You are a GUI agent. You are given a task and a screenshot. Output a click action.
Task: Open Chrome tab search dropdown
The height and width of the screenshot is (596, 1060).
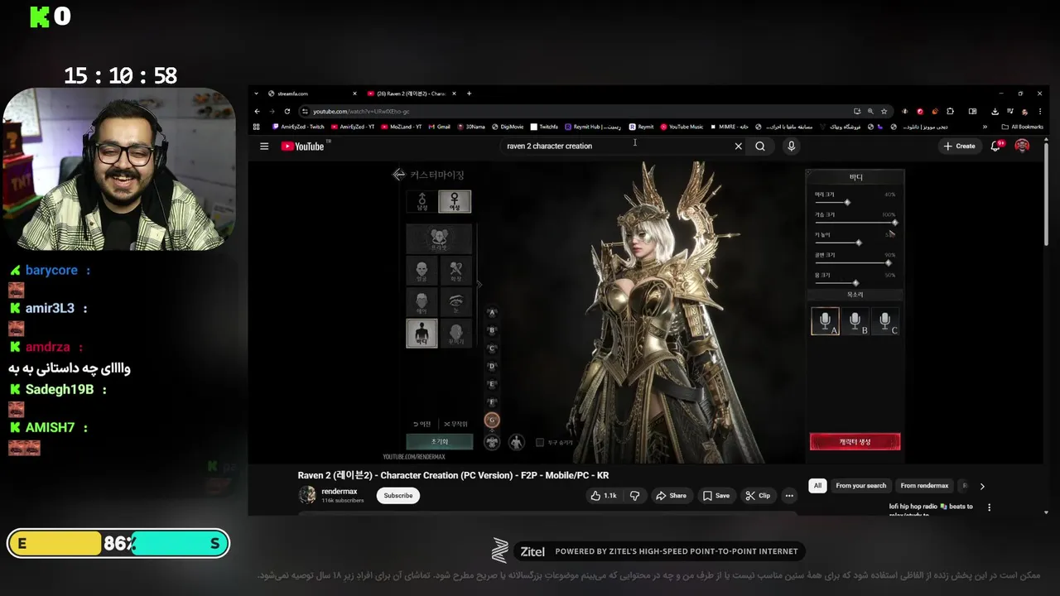257,94
